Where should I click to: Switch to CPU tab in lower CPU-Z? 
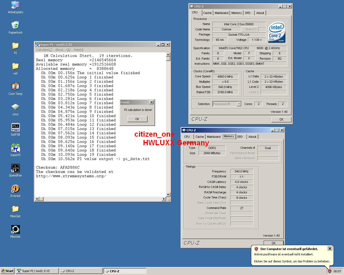pos(187,137)
